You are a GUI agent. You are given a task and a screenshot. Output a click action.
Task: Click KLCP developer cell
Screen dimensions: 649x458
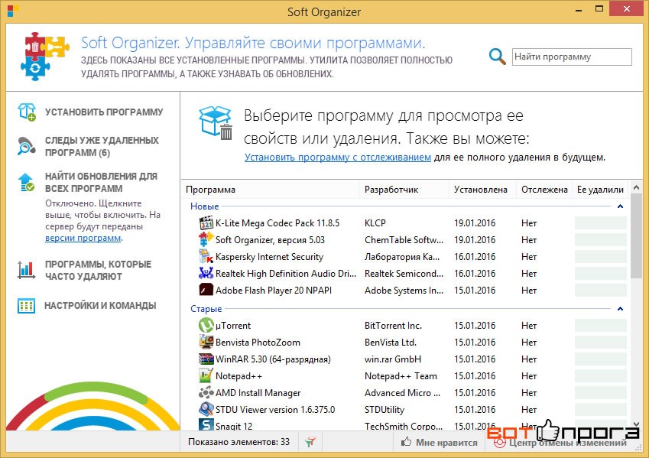click(x=375, y=223)
